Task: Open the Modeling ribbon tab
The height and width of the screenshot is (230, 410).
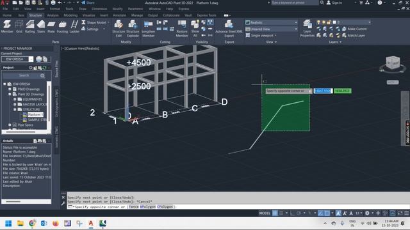Action: [70, 15]
